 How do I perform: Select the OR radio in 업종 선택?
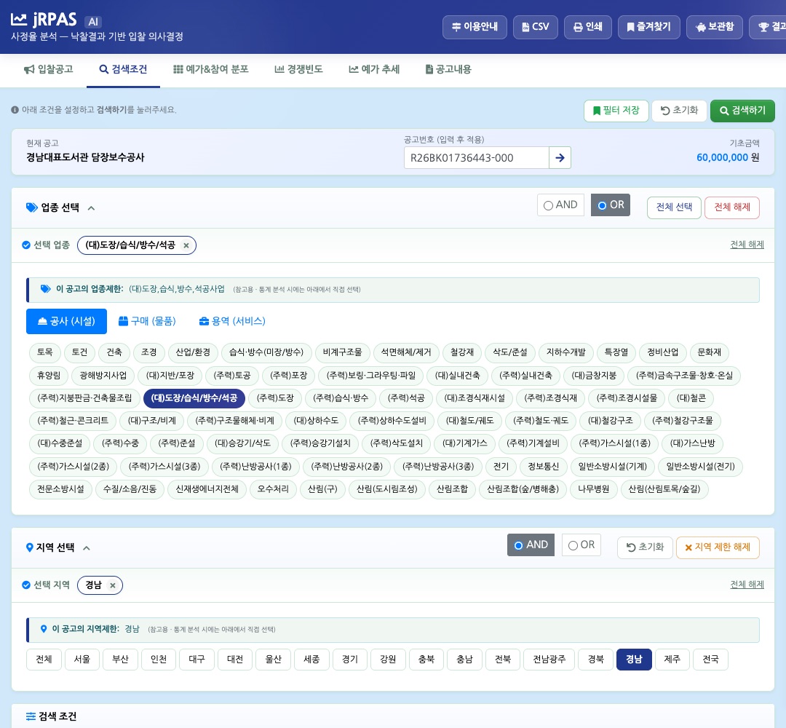pyautogui.click(x=610, y=205)
